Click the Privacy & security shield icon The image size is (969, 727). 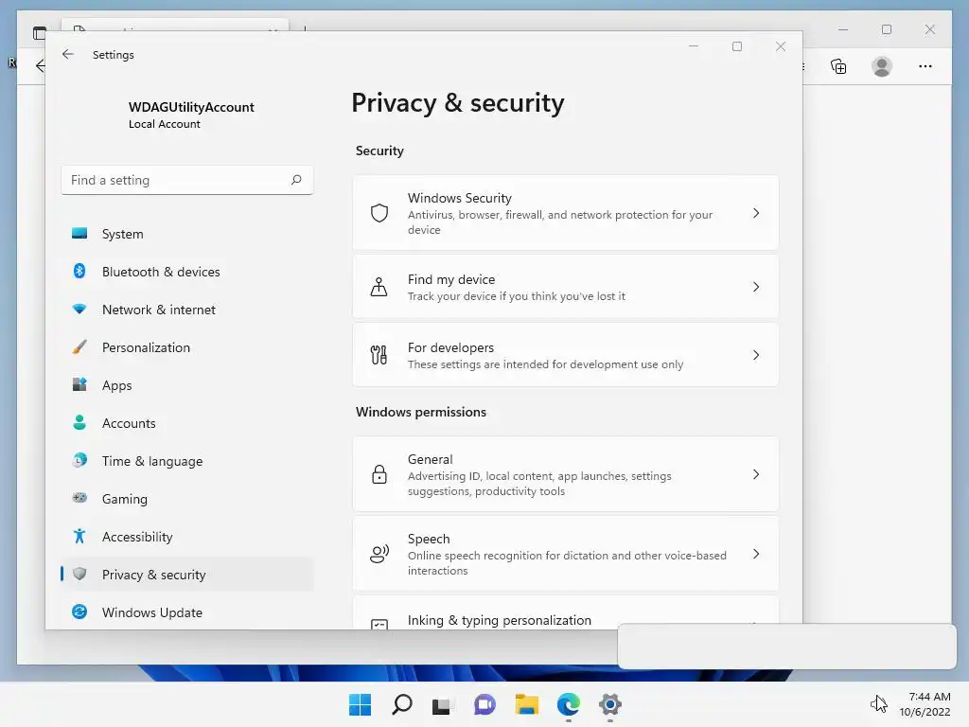pyautogui.click(x=79, y=574)
